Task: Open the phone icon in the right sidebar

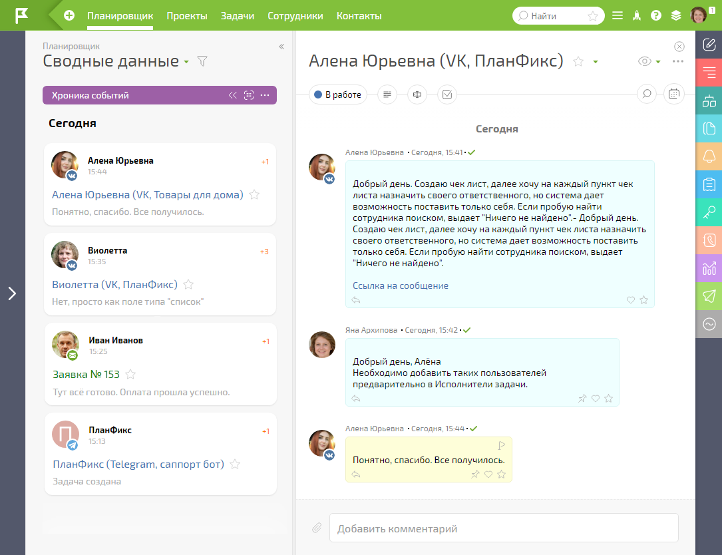Action: click(709, 240)
